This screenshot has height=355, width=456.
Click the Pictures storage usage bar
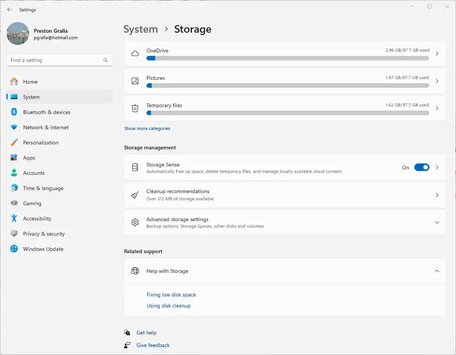pos(288,86)
